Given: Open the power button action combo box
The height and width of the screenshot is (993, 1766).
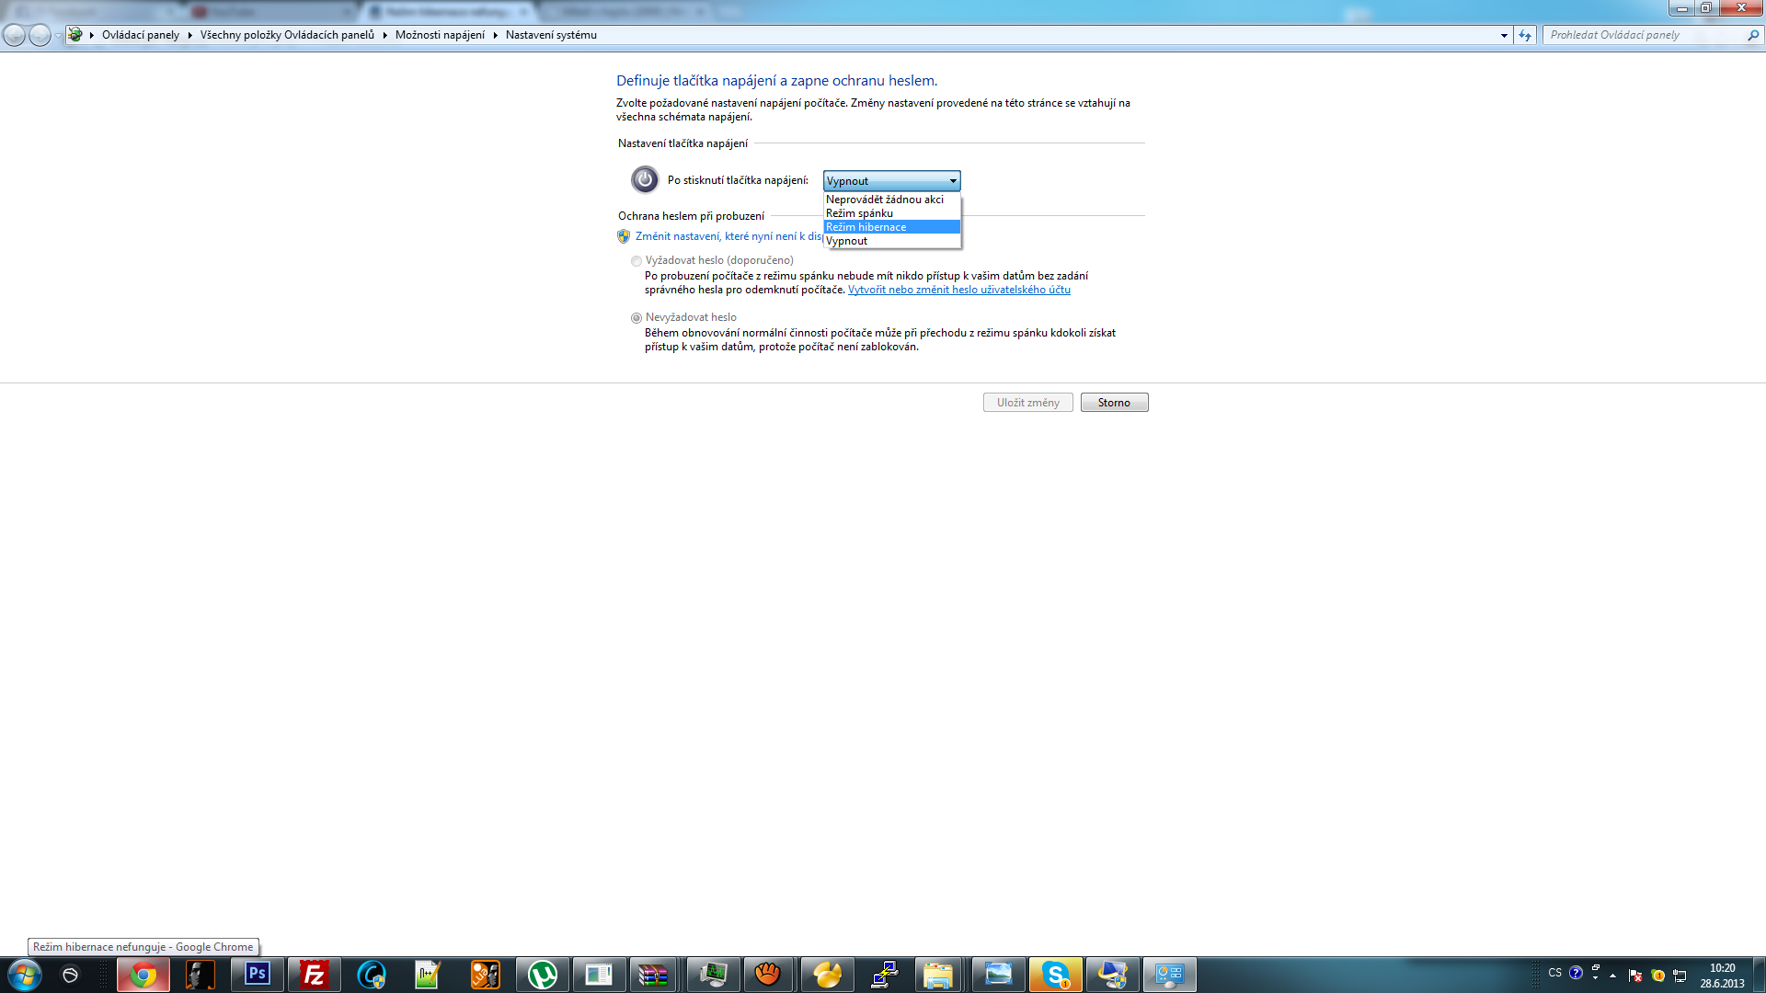Looking at the screenshot, I should tap(891, 181).
